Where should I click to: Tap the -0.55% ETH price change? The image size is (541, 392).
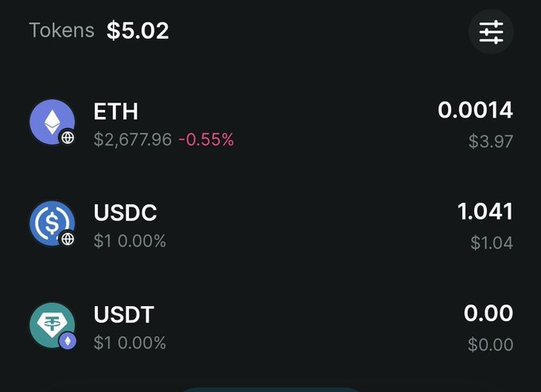tap(206, 140)
